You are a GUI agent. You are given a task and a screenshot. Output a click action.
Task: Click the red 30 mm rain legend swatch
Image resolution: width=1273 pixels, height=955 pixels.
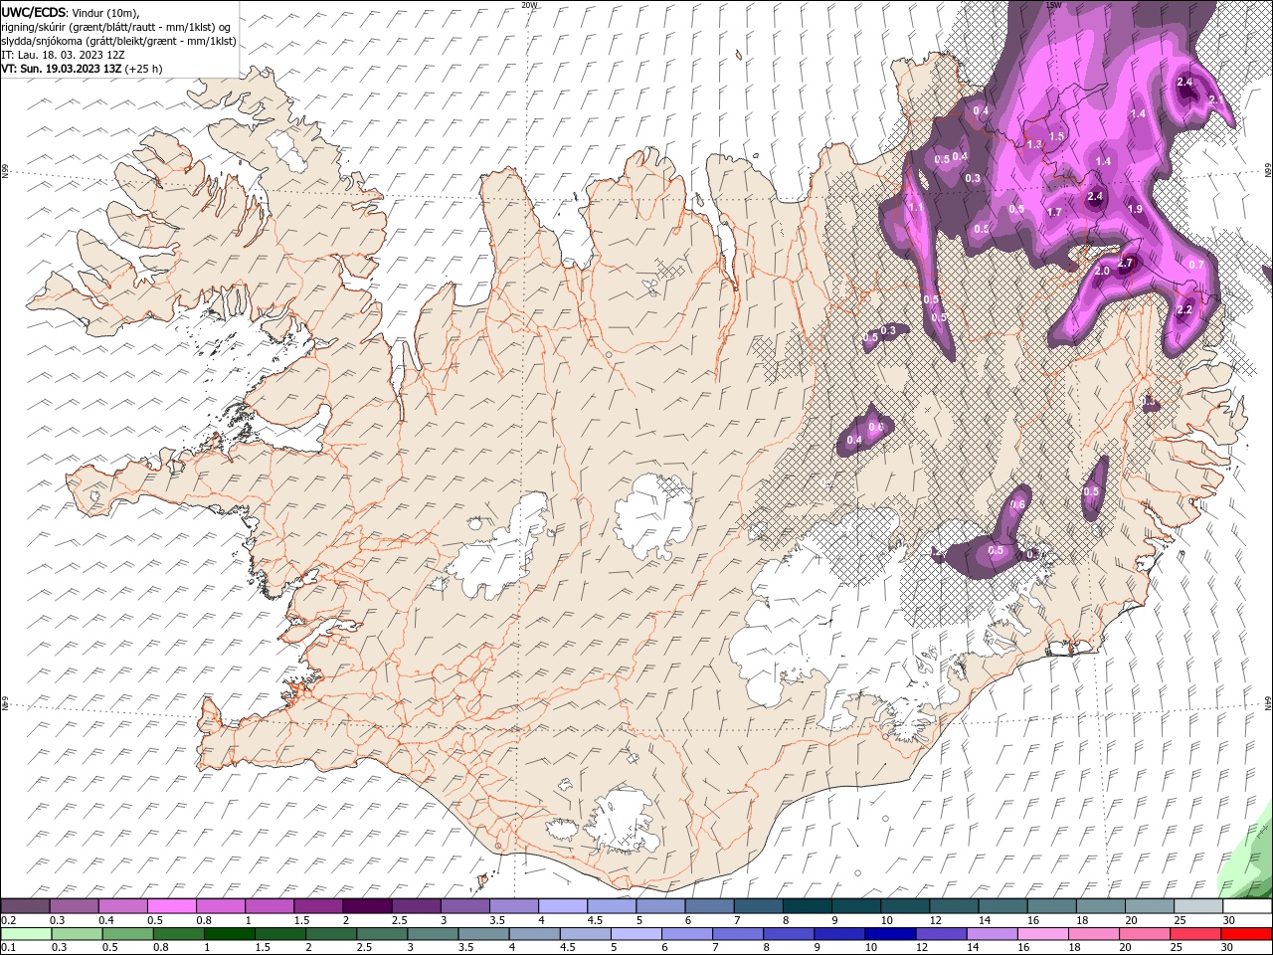[x=1247, y=934]
